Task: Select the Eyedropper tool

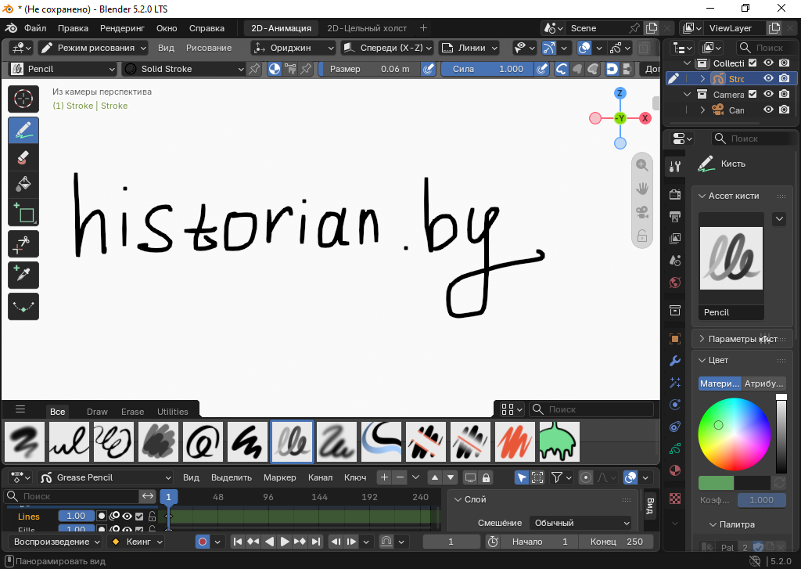Action: point(23,275)
